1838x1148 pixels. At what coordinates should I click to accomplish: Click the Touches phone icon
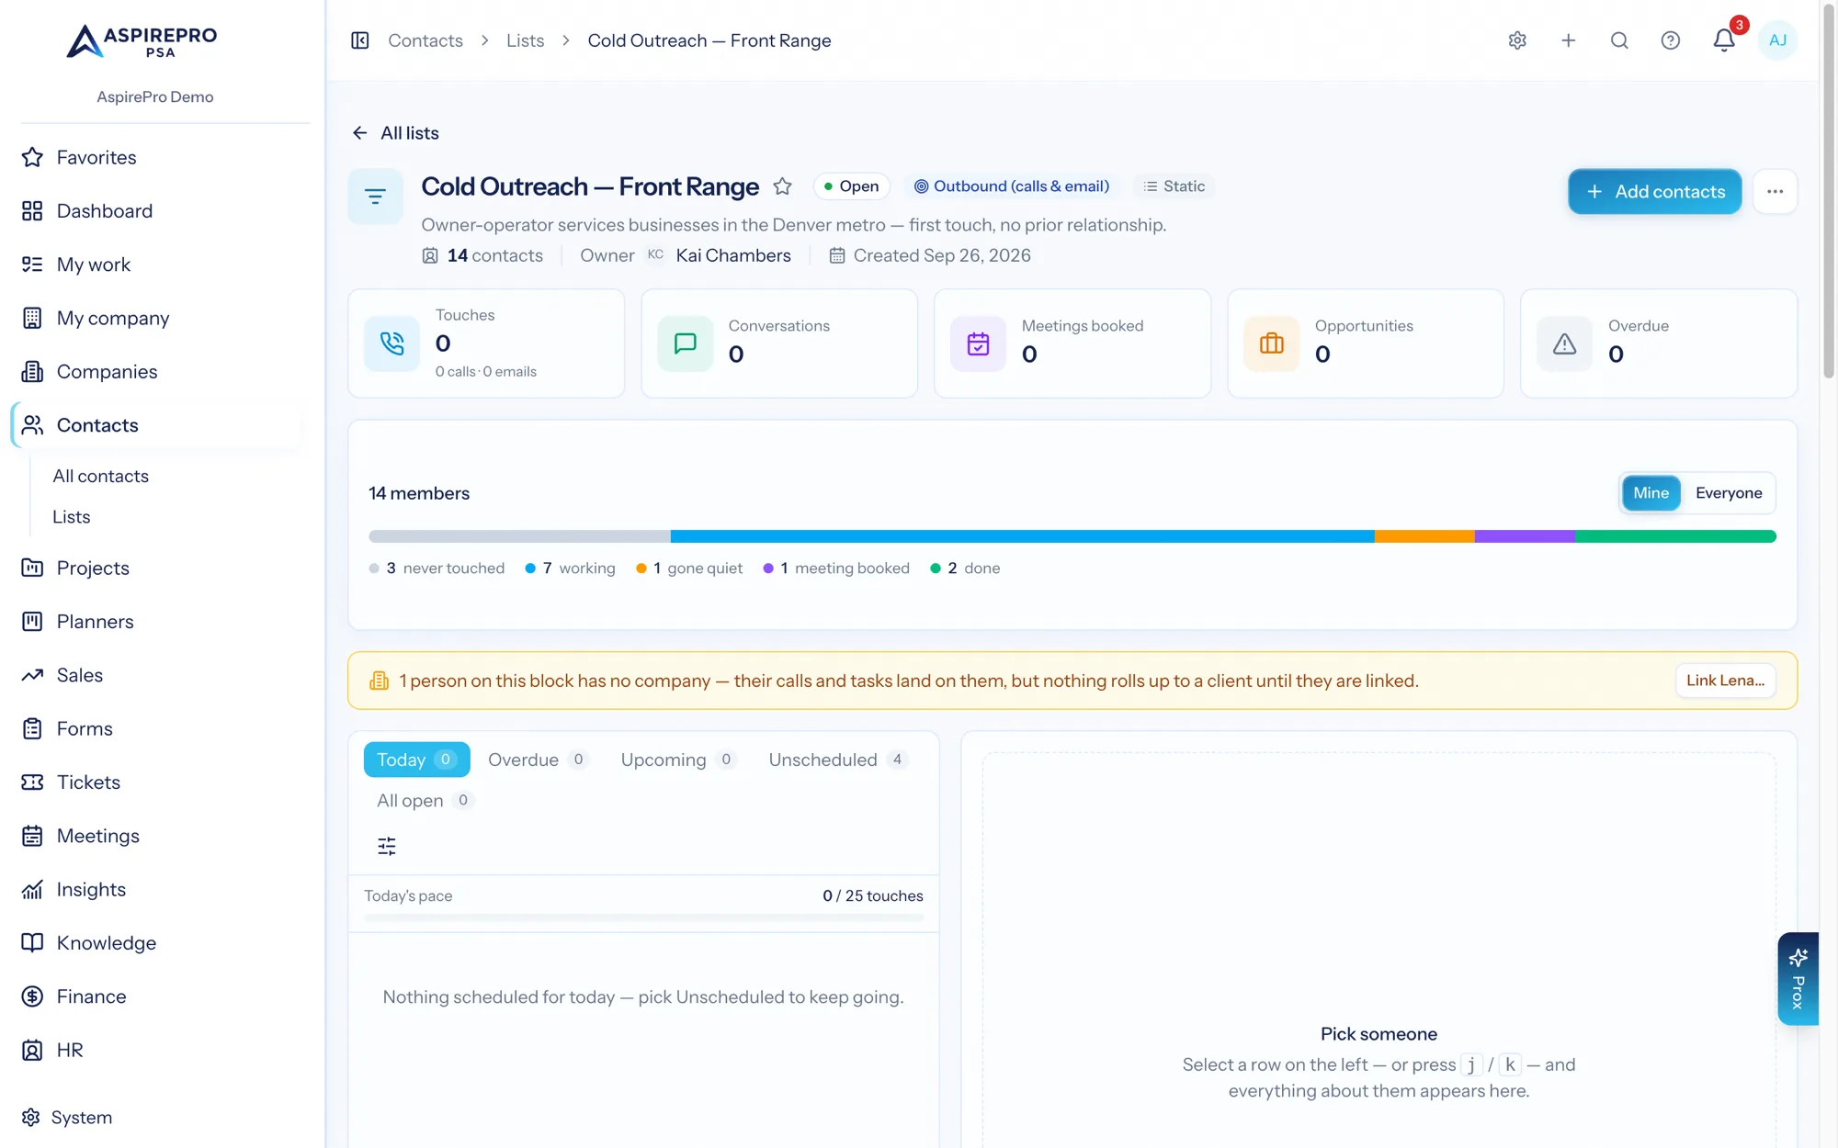point(392,343)
